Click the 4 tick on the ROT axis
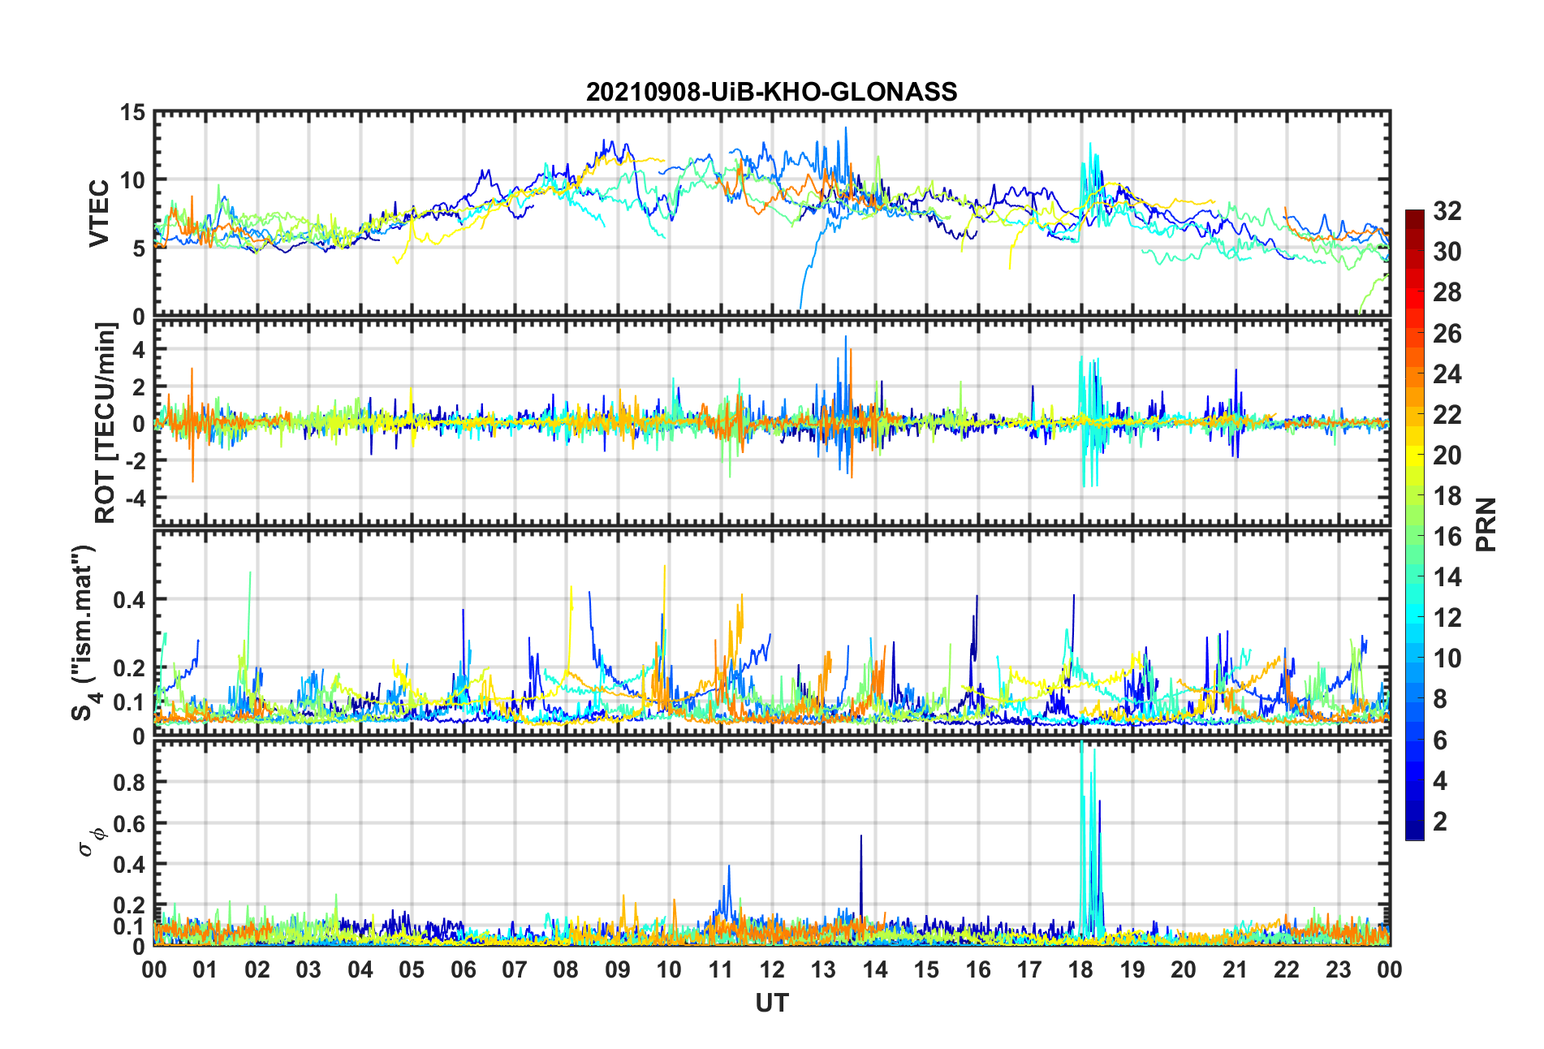Viewport: 1544px width, 1049px height. point(139,350)
